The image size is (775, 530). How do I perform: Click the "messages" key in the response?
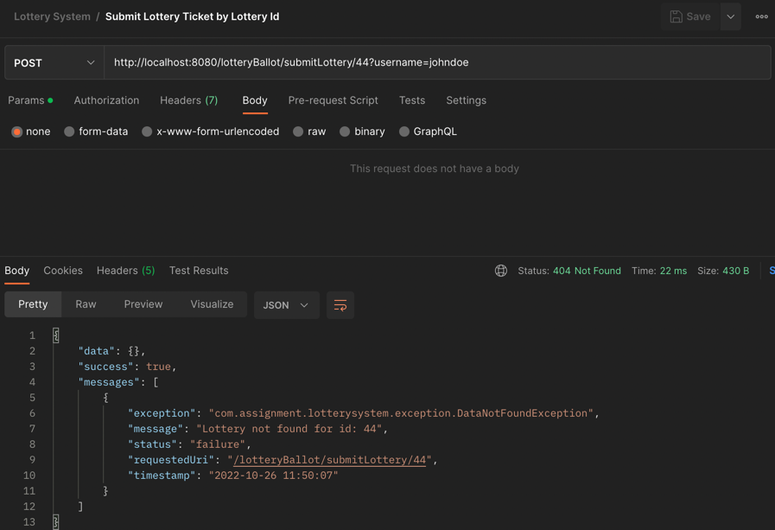click(109, 382)
